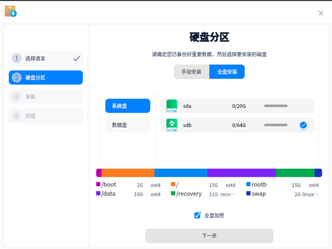Close the installer window
Viewport: 332px width, 249px height.
(x=321, y=13)
